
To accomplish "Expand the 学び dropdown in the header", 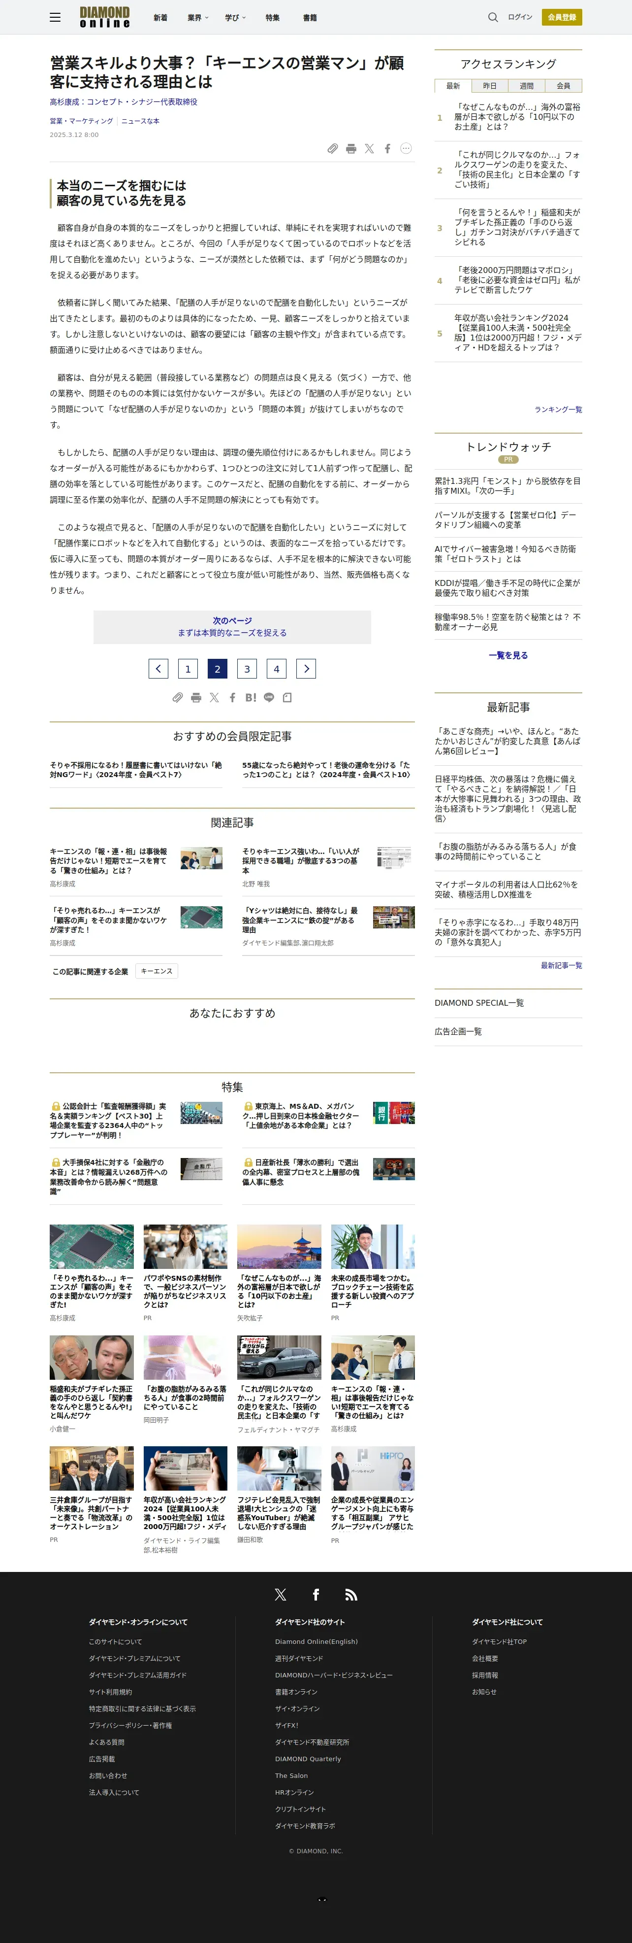I will 236,17.
